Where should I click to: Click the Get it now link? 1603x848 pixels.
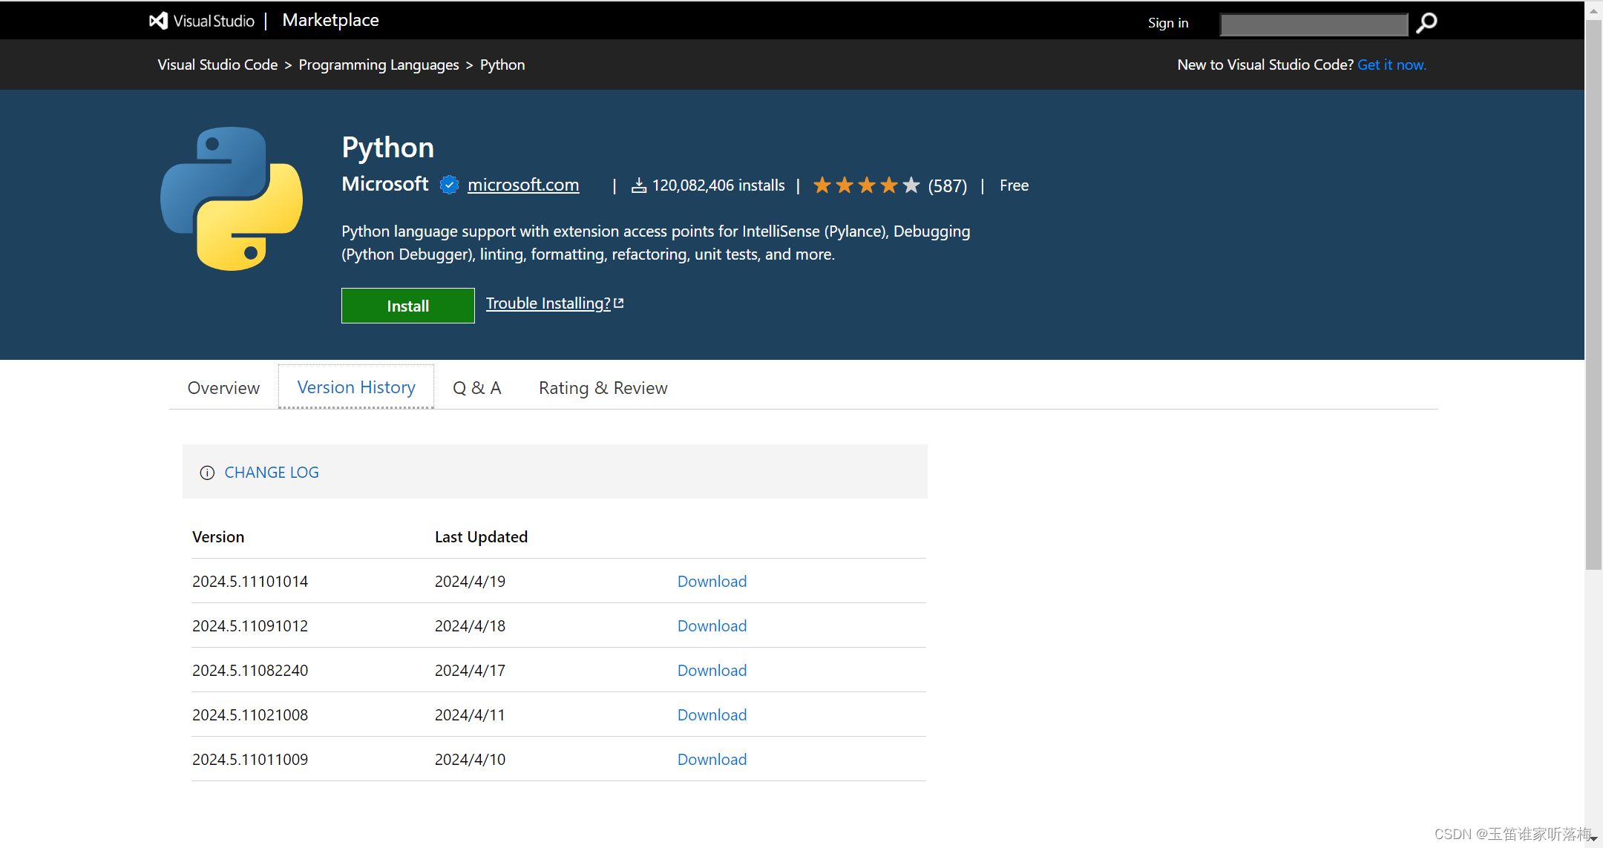pyautogui.click(x=1391, y=65)
